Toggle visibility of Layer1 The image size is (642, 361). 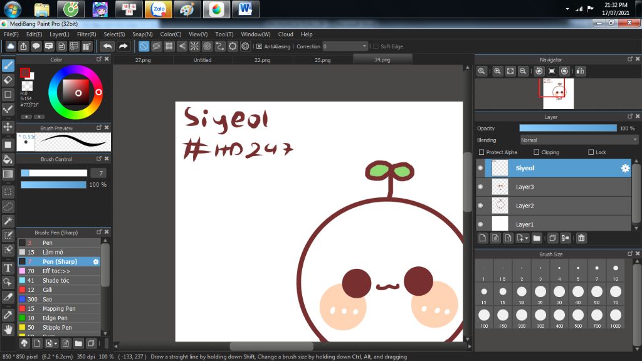(x=480, y=224)
